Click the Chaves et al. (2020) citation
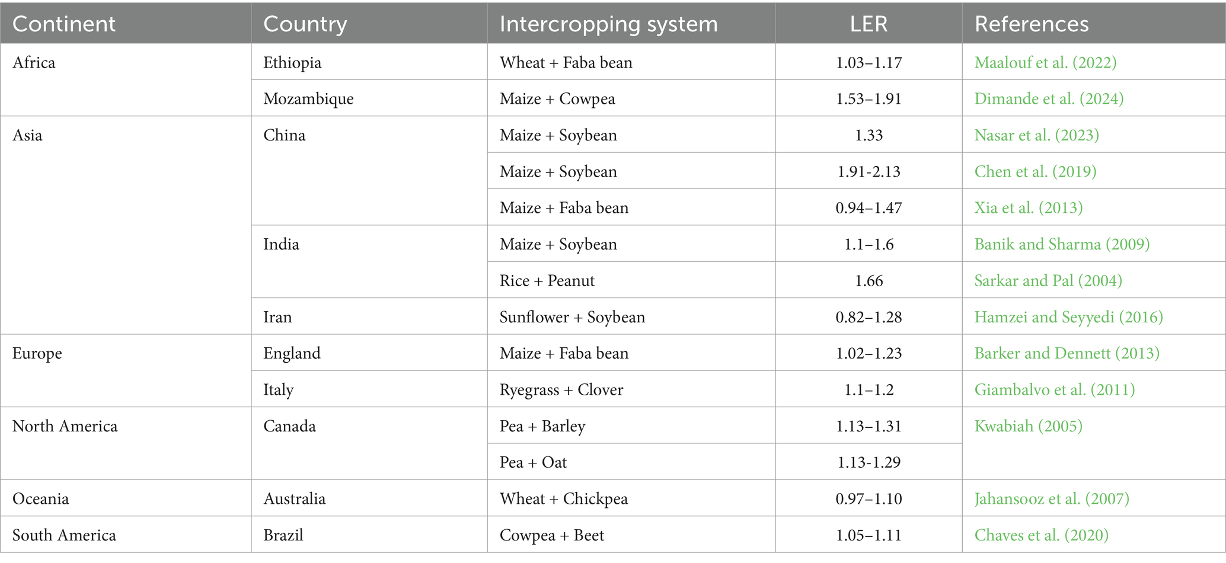 (x=1041, y=535)
